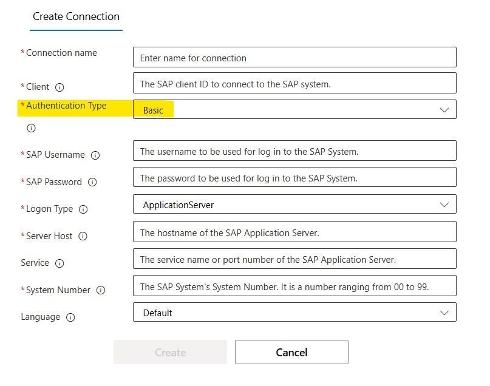Click the Language info icon

point(70,317)
